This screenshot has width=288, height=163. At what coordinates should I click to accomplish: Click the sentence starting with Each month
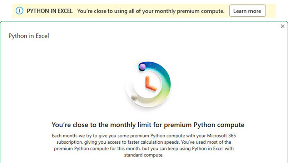(144, 139)
